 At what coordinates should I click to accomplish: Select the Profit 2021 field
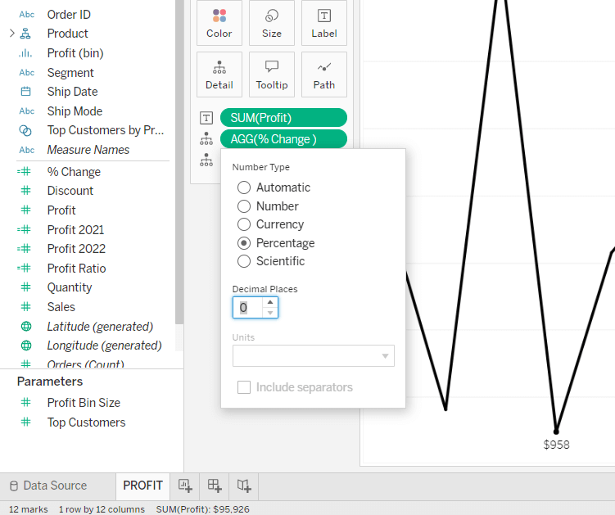pos(75,229)
